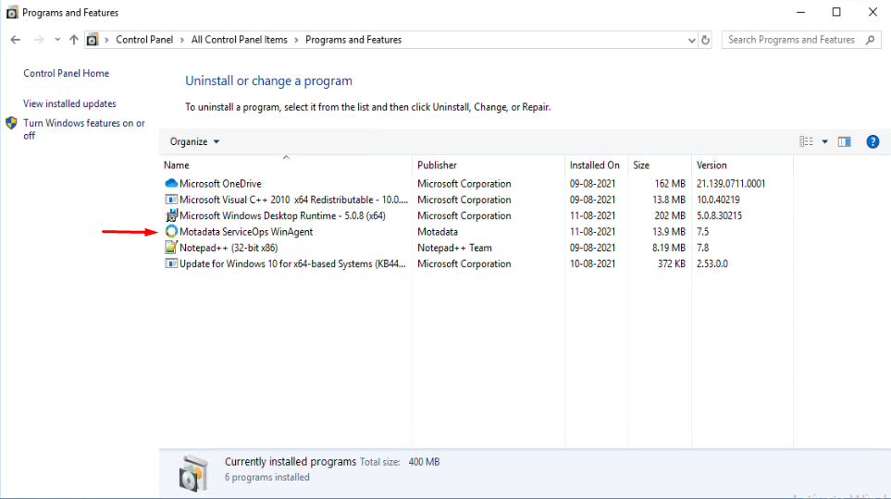The height and width of the screenshot is (499, 891).
Task: Sort by the Installed On column header
Action: tap(594, 165)
